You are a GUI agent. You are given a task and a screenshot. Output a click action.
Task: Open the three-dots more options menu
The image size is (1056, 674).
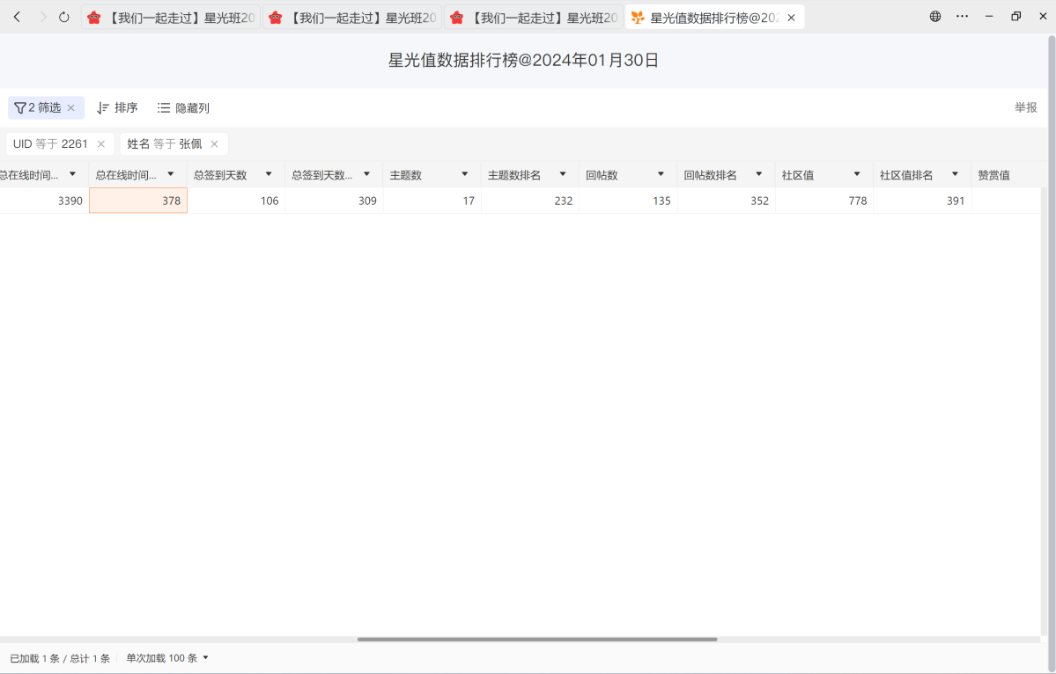(962, 17)
